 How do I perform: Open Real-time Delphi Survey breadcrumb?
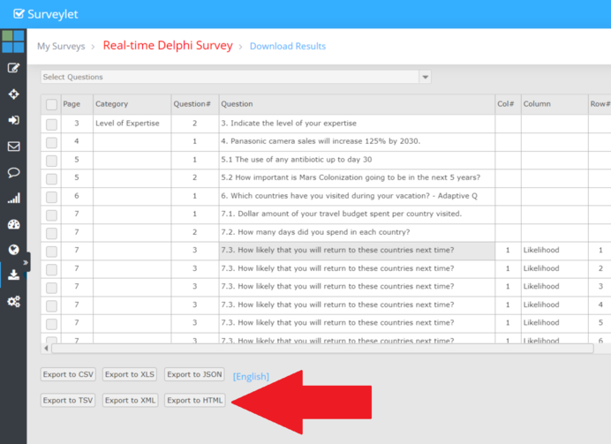pyautogui.click(x=168, y=46)
